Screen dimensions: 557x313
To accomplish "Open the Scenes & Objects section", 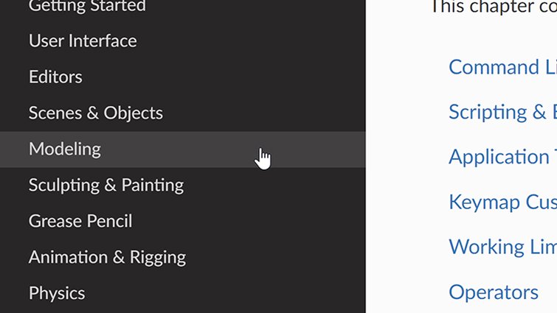I will 96,113.
